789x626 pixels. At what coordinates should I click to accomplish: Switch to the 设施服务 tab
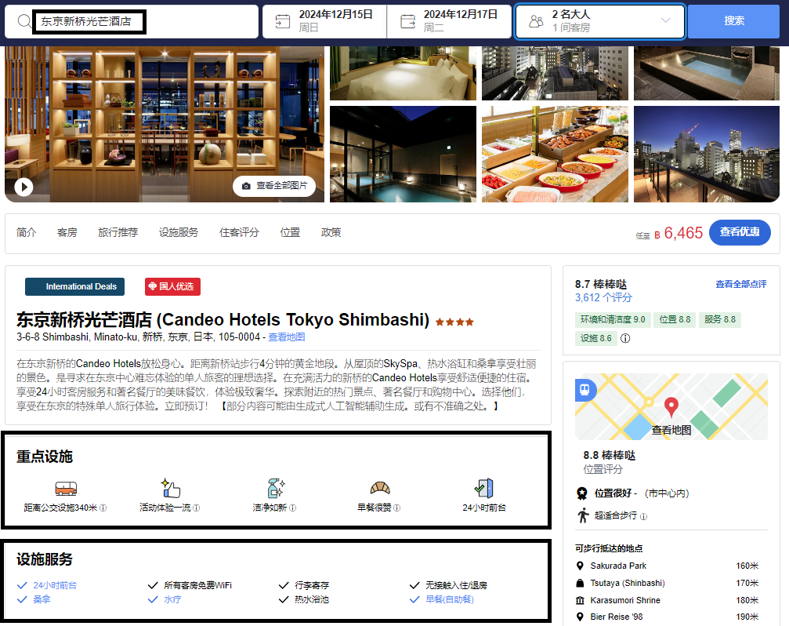tap(179, 232)
